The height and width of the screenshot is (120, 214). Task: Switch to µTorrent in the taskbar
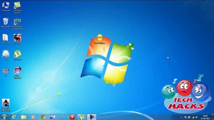pyautogui.click(x=82, y=117)
